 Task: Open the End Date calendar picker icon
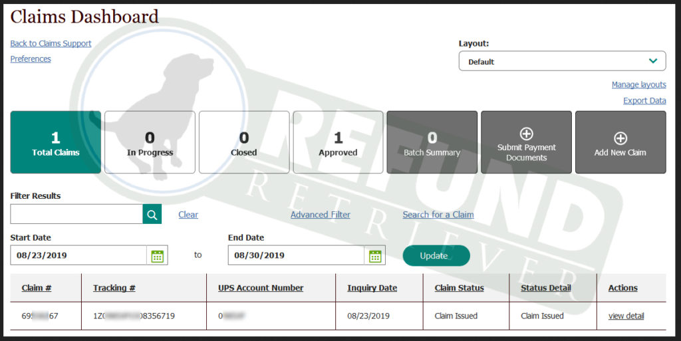pos(375,256)
